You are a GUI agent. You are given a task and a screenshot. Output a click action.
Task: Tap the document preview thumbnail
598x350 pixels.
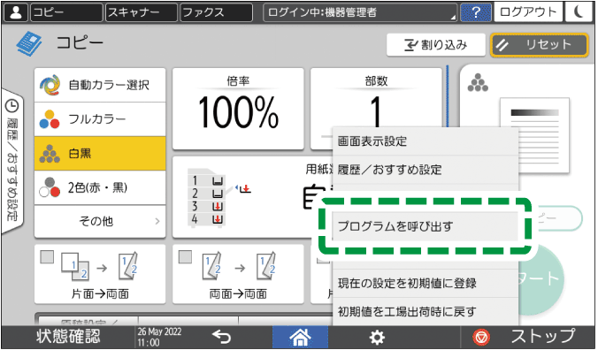coord(534,135)
